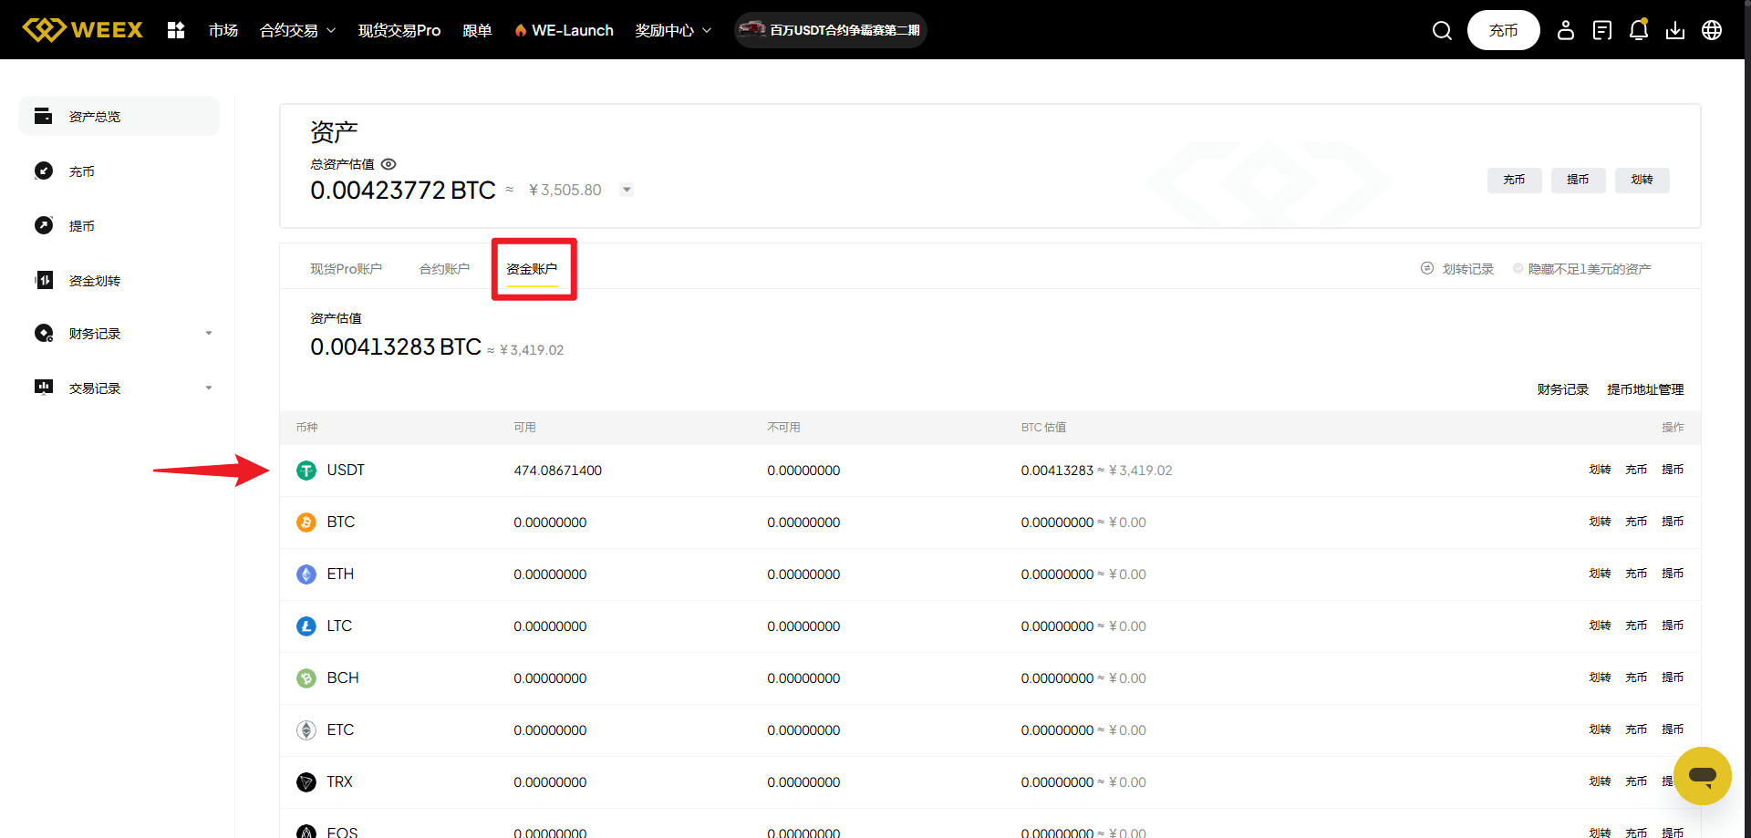Switch to the 现货Pro账户 tab

coord(346,269)
